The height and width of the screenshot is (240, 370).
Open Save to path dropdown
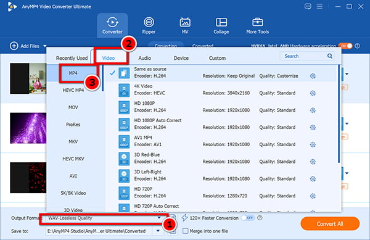[158, 231]
